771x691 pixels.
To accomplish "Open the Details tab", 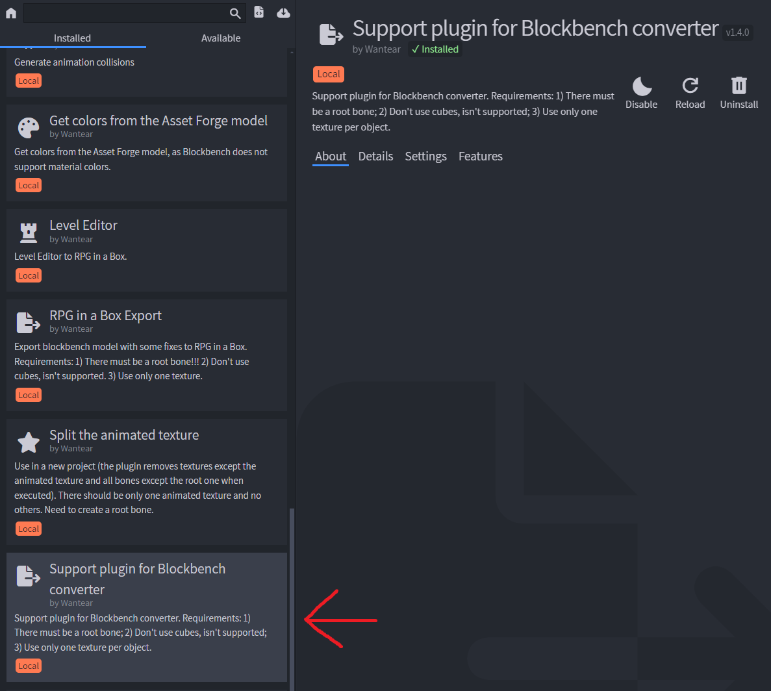I will click(375, 157).
